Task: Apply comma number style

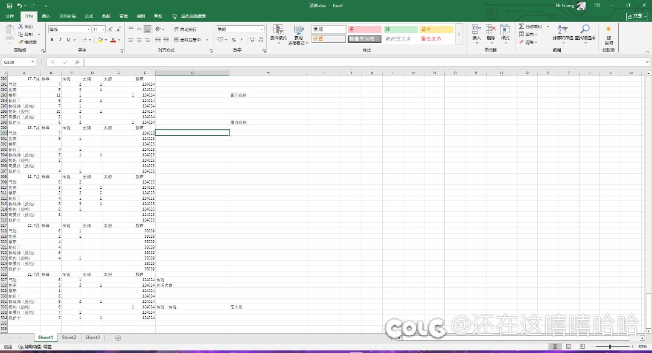Action: (x=241, y=40)
